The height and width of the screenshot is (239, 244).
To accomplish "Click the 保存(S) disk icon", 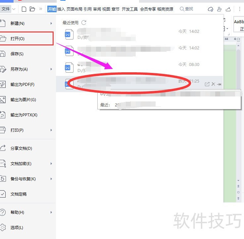I will [x=3, y=54].
